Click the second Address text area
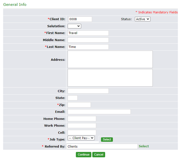The image size is (181, 159). point(110,78)
